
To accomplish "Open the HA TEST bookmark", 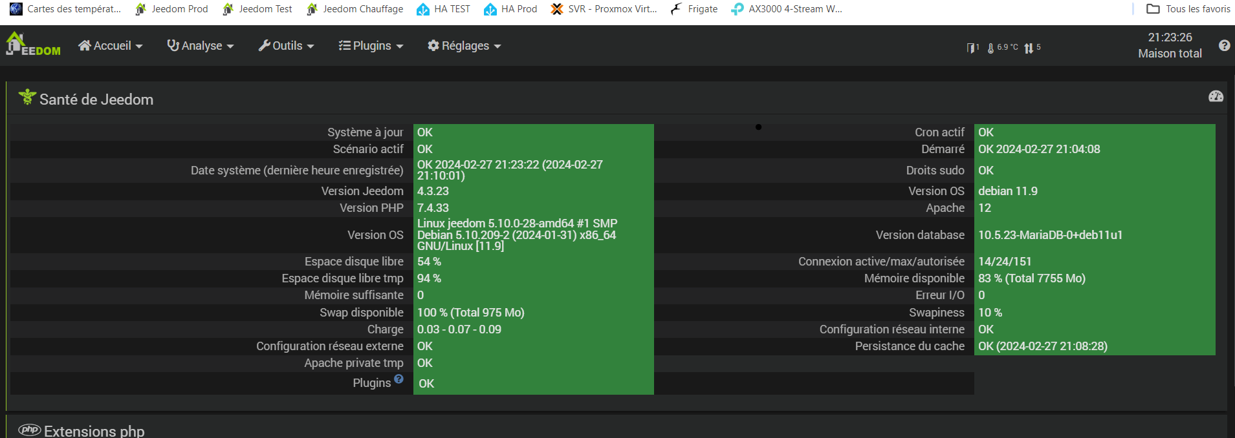I will tap(444, 9).
